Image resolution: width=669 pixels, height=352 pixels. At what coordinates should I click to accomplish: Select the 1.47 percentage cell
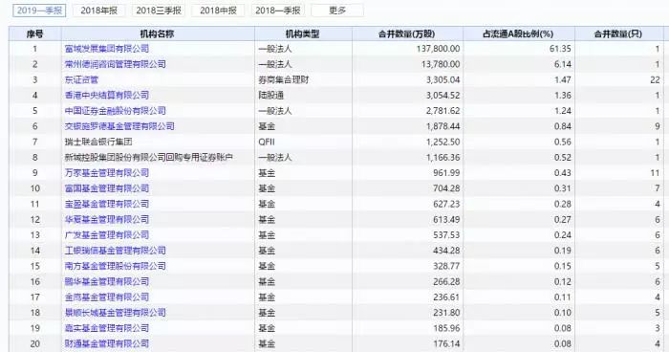[x=562, y=80]
